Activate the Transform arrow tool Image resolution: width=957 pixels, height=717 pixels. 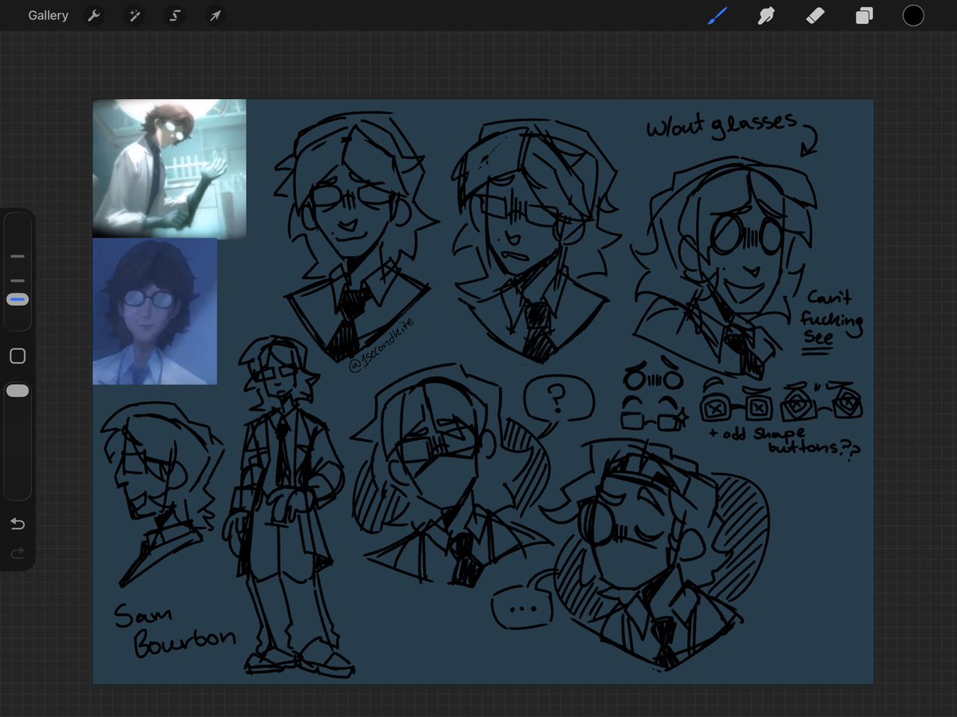[216, 15]
